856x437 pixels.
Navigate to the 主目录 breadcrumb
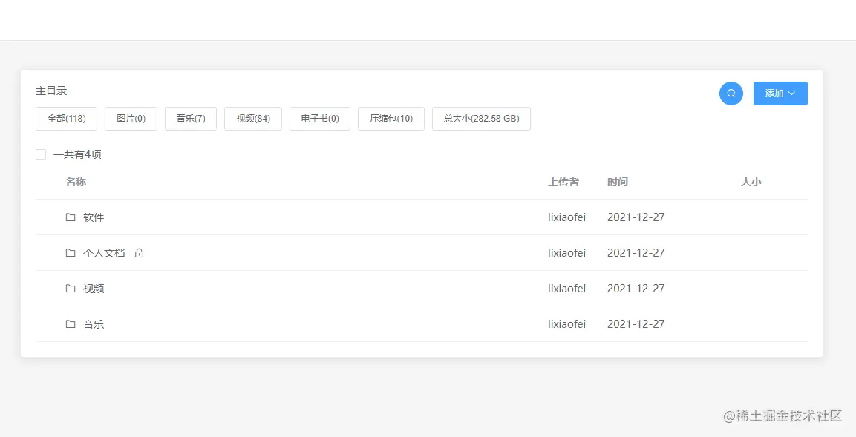(52, 91)
